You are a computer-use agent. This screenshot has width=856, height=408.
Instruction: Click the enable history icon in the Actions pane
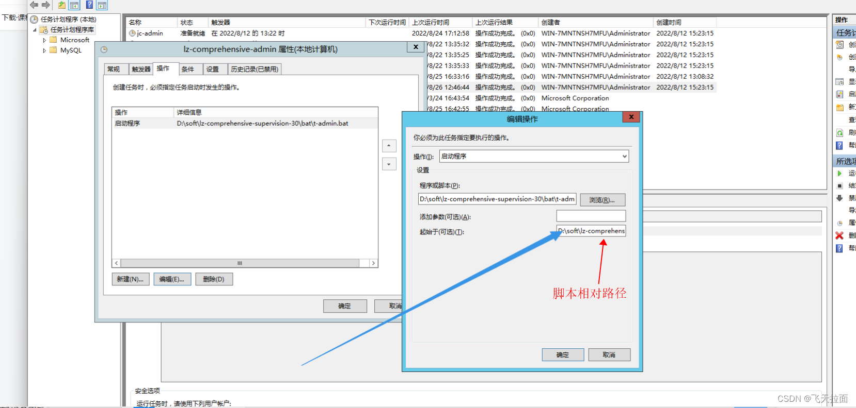click(x=839, y=94)
